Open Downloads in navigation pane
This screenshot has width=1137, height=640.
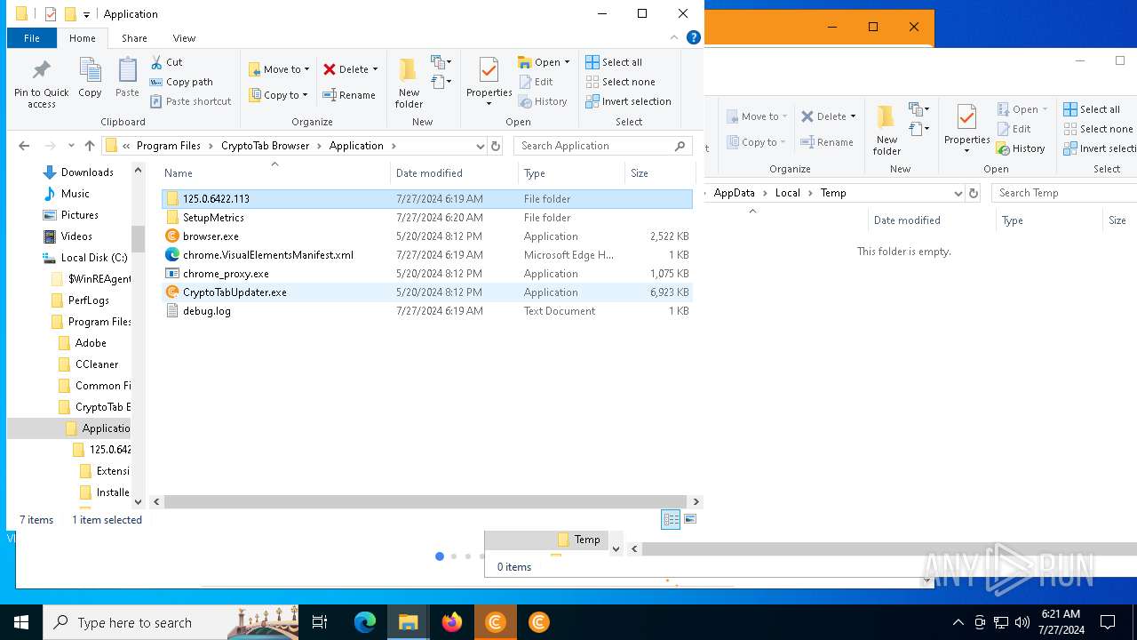pyautogui.click(x=86, y=172)
